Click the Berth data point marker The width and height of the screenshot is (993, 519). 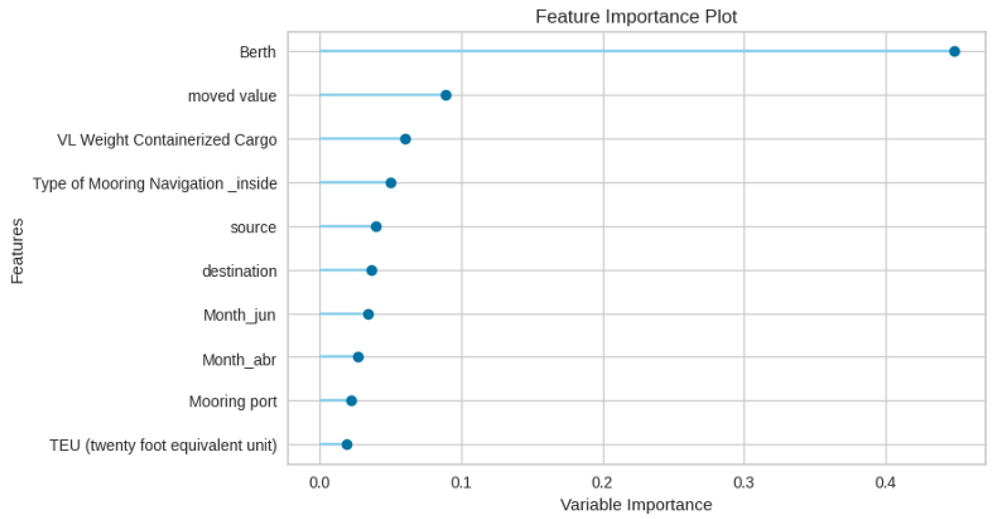954,52
